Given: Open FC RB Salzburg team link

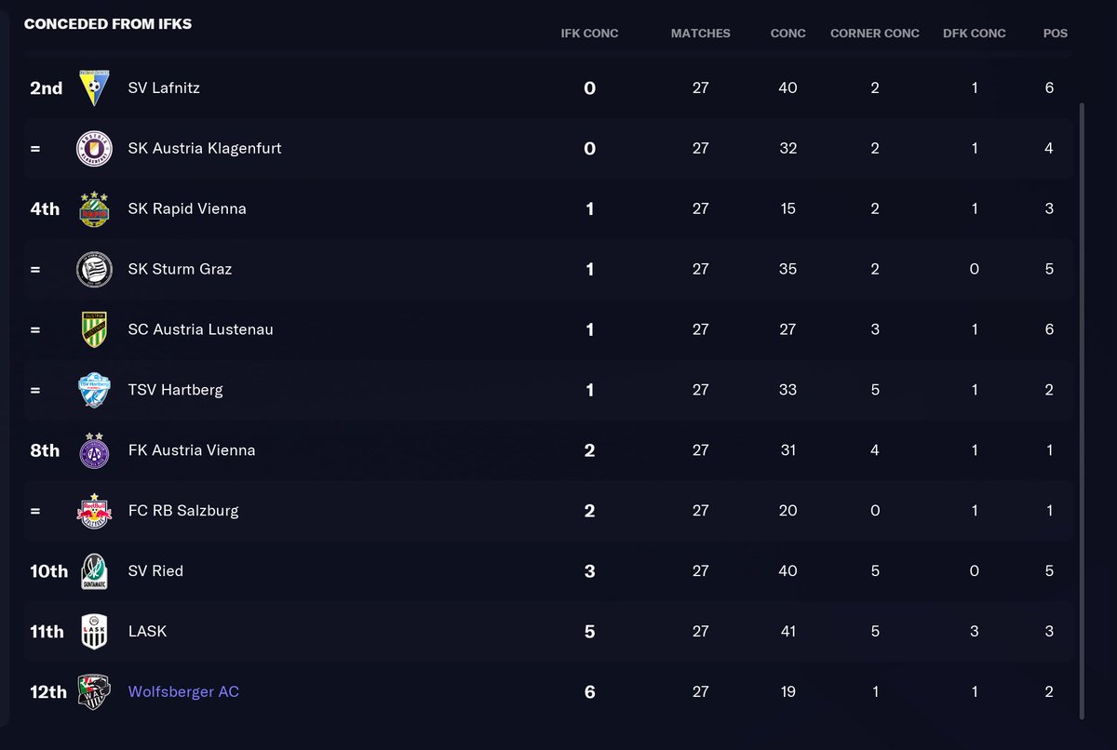Looking at the screenshot, I should coord(183,511).
